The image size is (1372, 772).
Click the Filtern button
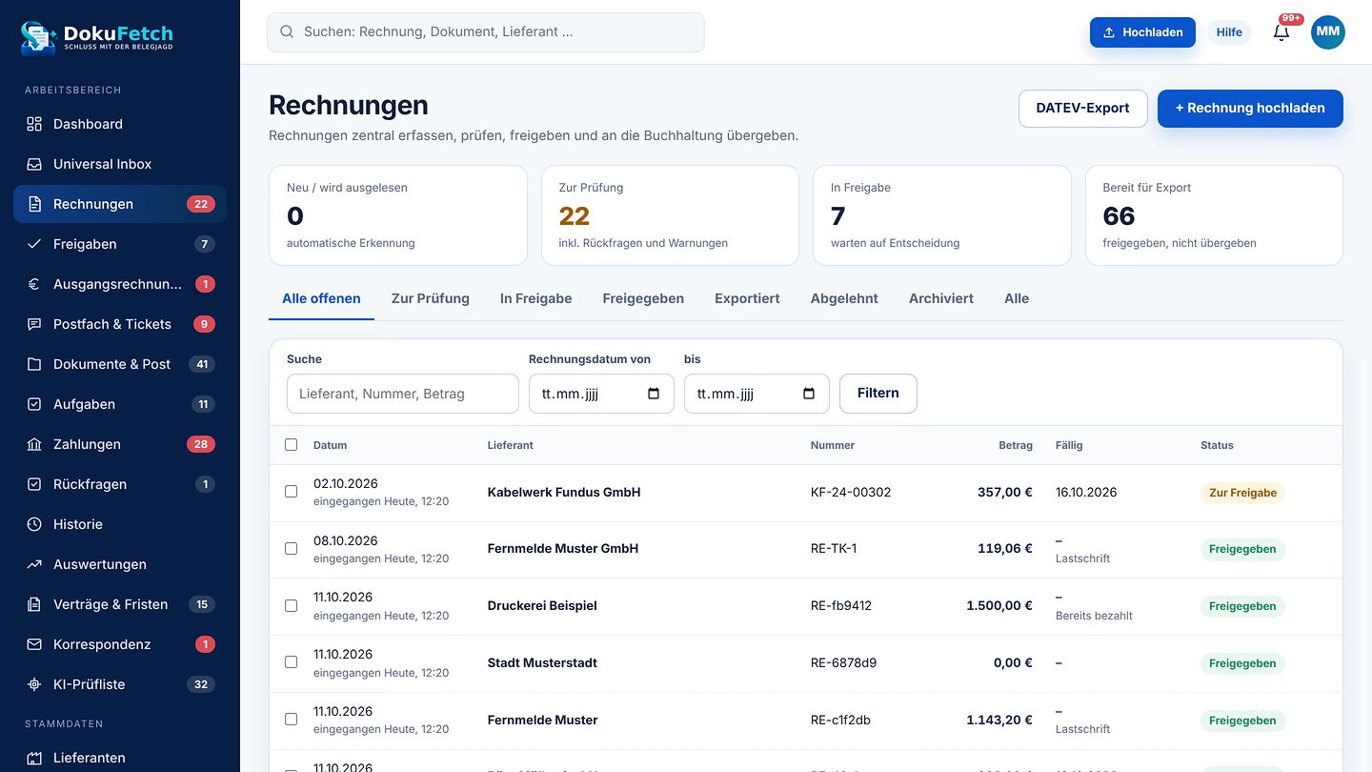(x=878, y=394)
